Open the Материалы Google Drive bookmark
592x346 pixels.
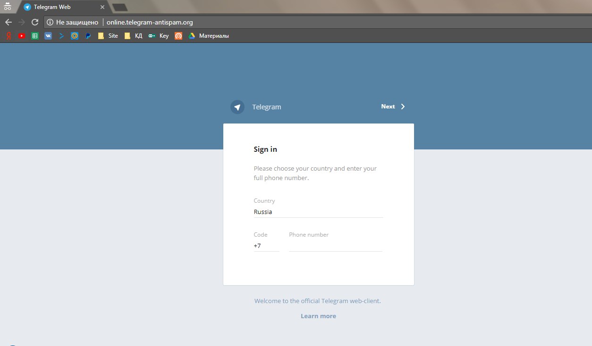pyautogui.click(x=209, y=36)
